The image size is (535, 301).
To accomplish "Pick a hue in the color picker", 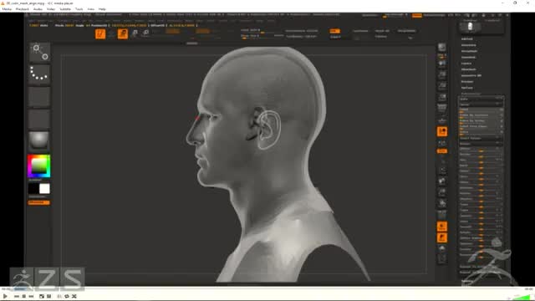I will 39,166.
